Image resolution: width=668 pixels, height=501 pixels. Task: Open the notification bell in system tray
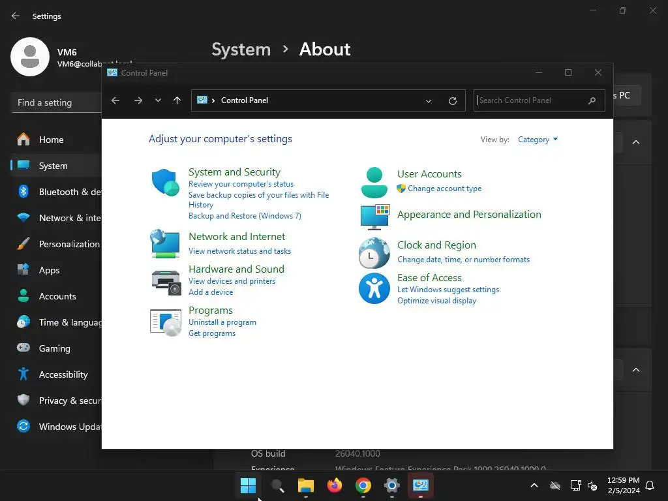point(650,485)
